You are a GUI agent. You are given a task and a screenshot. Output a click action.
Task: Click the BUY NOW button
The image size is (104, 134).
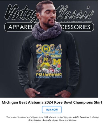pyautogui.click(x=52, y=109)
